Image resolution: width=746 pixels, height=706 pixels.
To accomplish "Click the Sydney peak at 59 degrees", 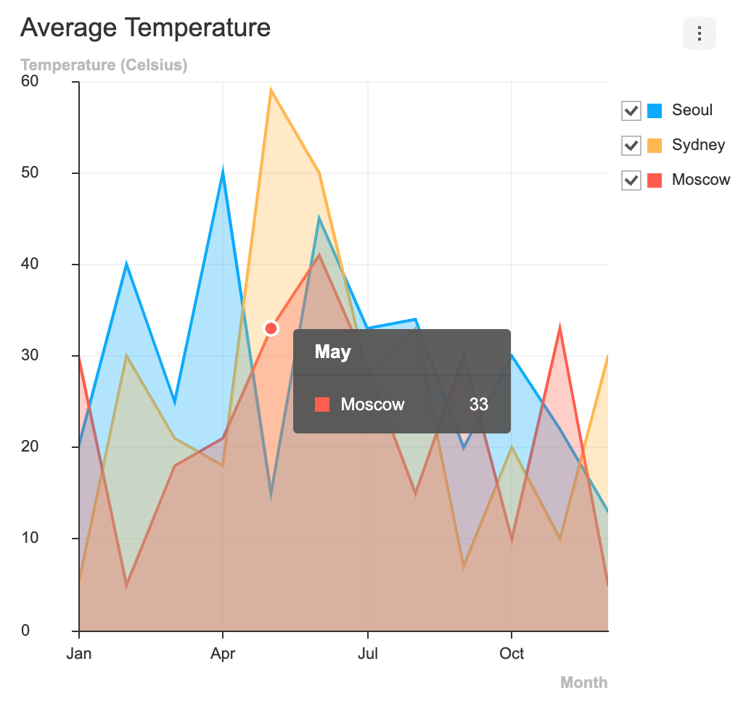I will (x=271, y=91).
